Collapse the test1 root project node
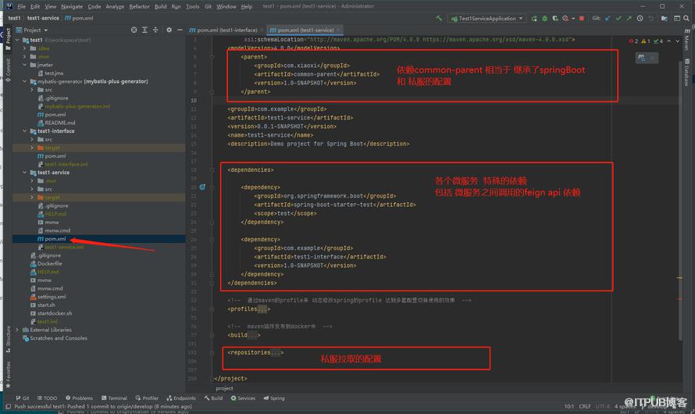The width and height of the screenshot is (695, 414). [x=18, y=40]
